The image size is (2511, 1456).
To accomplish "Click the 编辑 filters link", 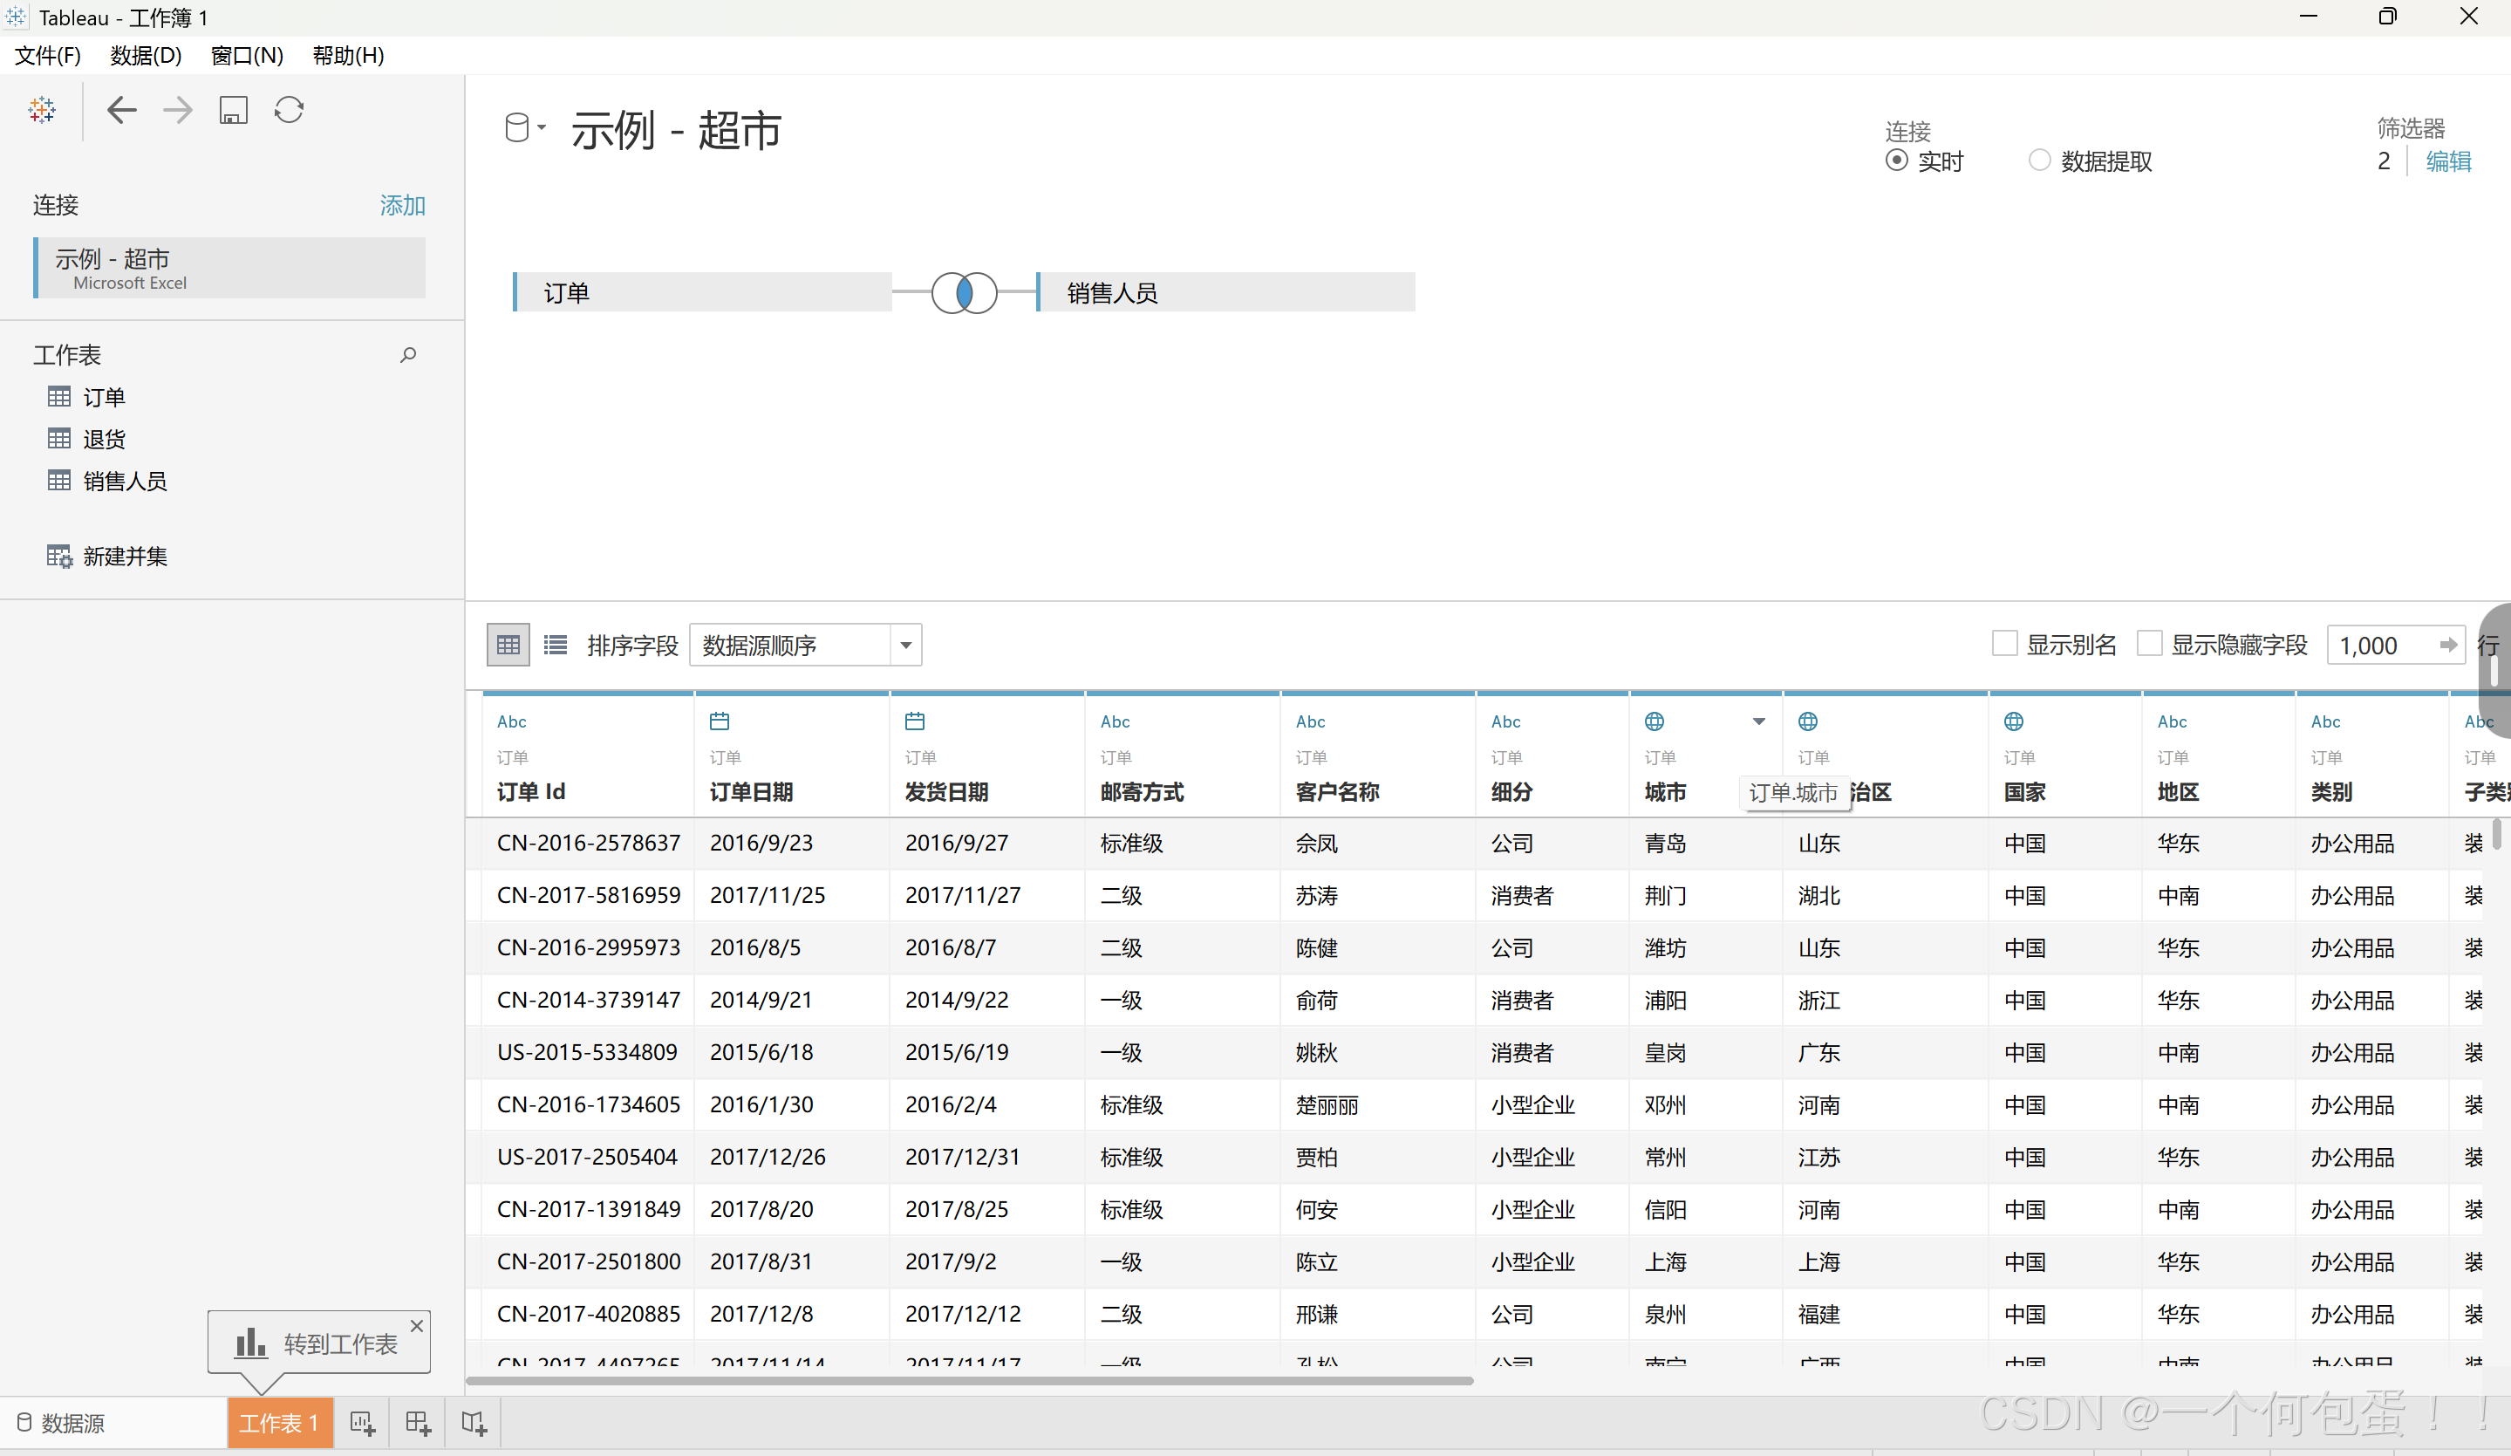I will [2448, 161].
